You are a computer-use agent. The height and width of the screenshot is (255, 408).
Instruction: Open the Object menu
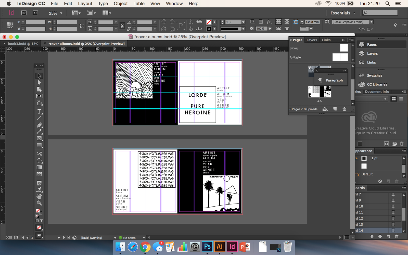point(121,4)
